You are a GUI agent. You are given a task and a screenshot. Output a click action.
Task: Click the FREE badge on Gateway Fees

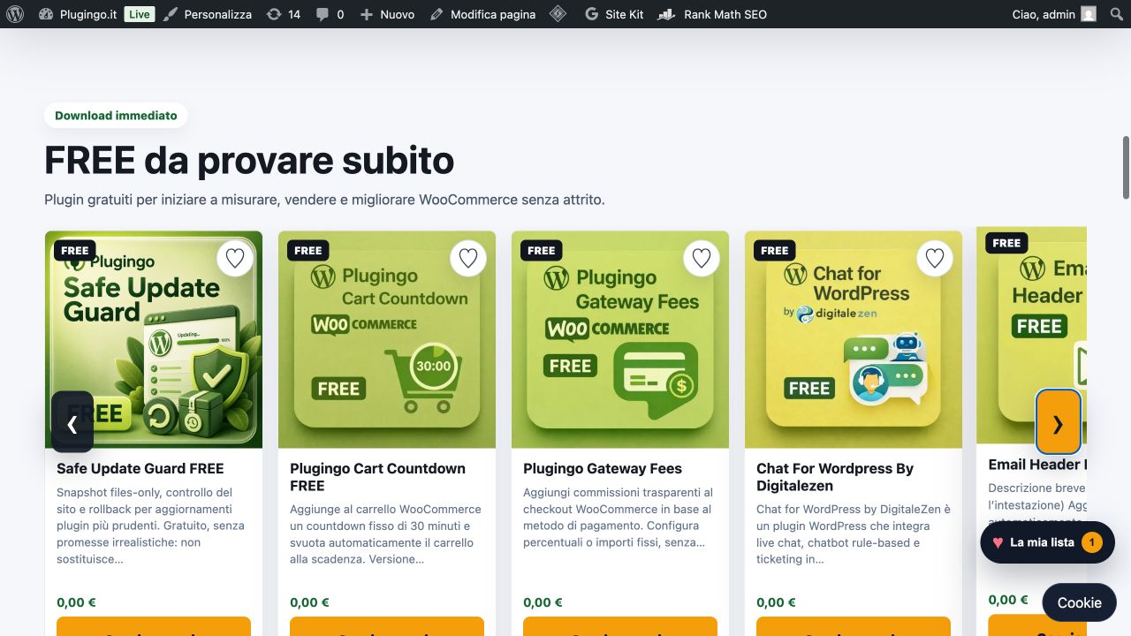pos(542,250)
